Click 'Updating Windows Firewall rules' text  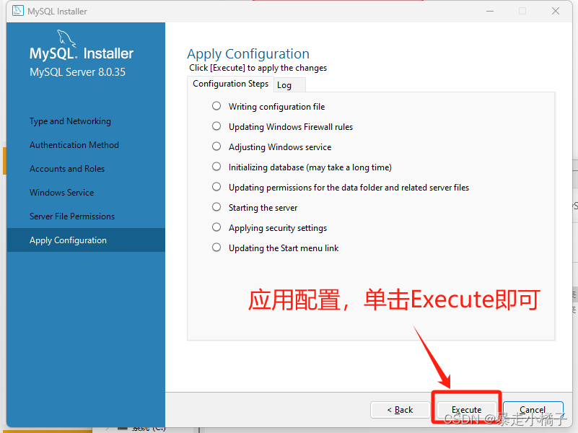(291, 127)
